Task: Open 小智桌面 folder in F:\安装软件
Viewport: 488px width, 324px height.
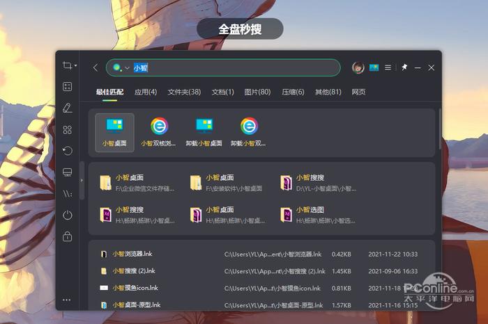Action: [x=227, y=183]
